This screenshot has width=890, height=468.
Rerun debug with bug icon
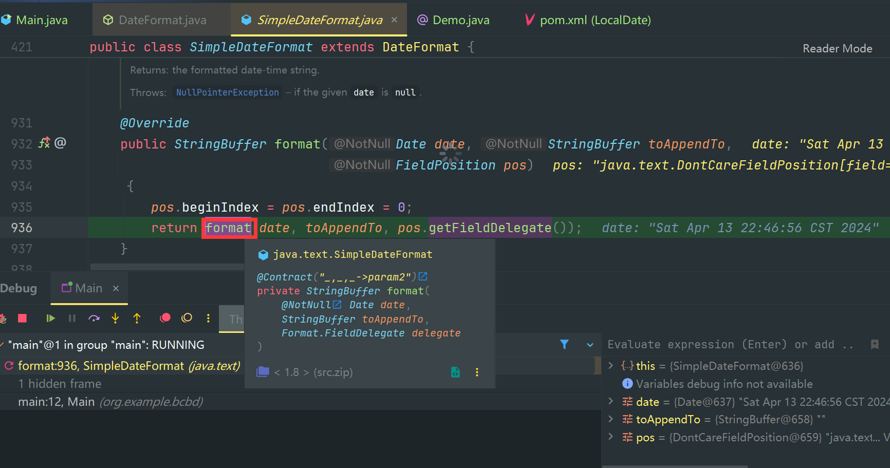pyautogui.click(x=3, y=319)
